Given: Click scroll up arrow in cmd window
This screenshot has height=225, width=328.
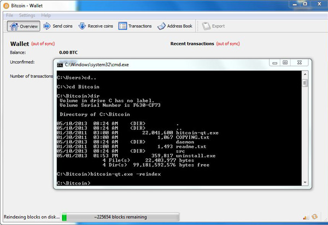Looking at the screenshot, I should pyautogui.click(x=305, y=74).
